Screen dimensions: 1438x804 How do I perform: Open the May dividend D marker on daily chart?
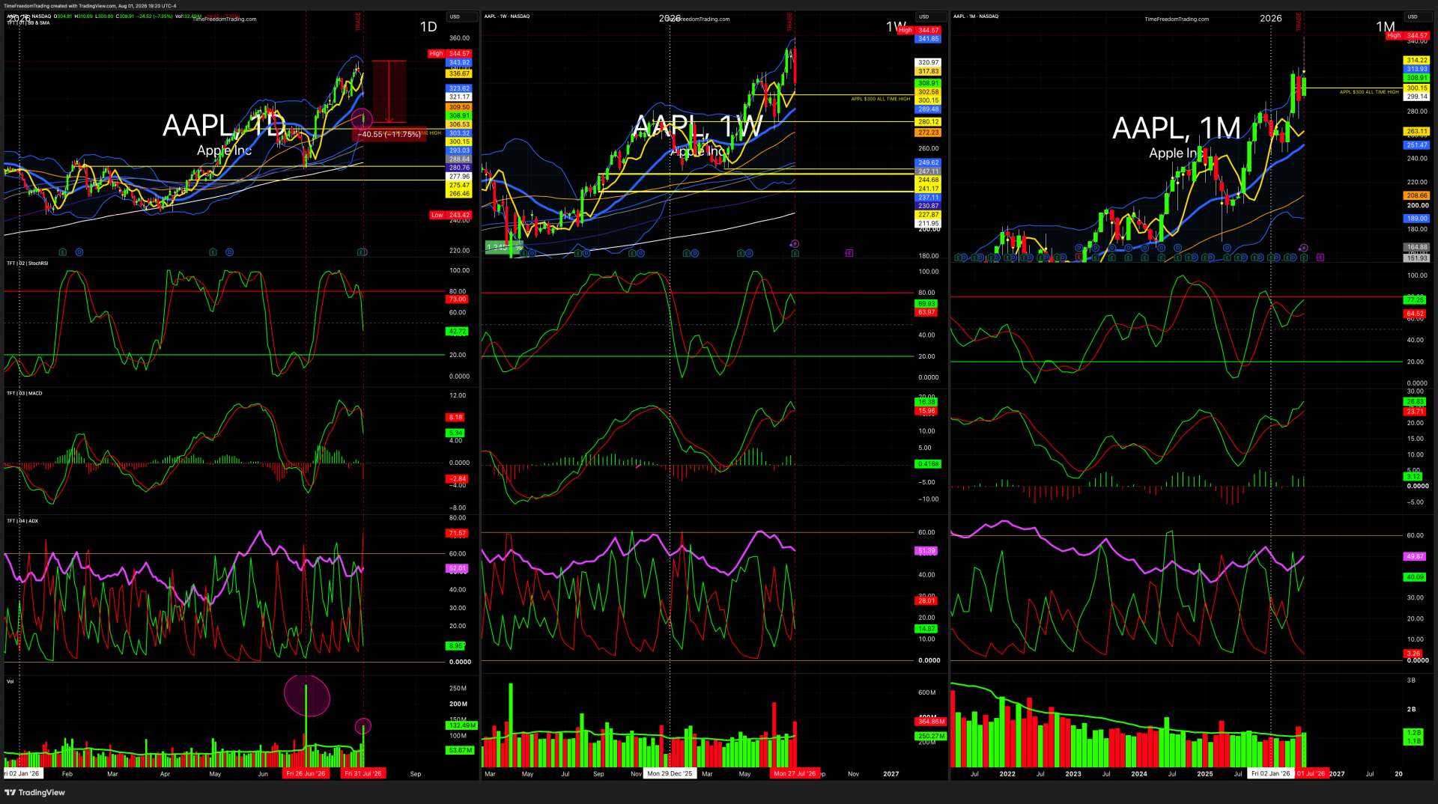click(x=229, y=252)
